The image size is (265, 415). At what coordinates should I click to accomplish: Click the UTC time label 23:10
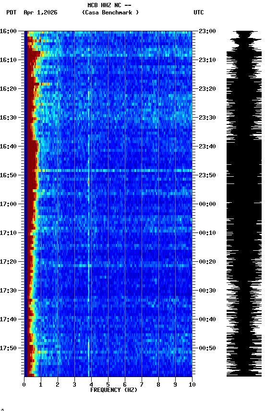point(207,60)
